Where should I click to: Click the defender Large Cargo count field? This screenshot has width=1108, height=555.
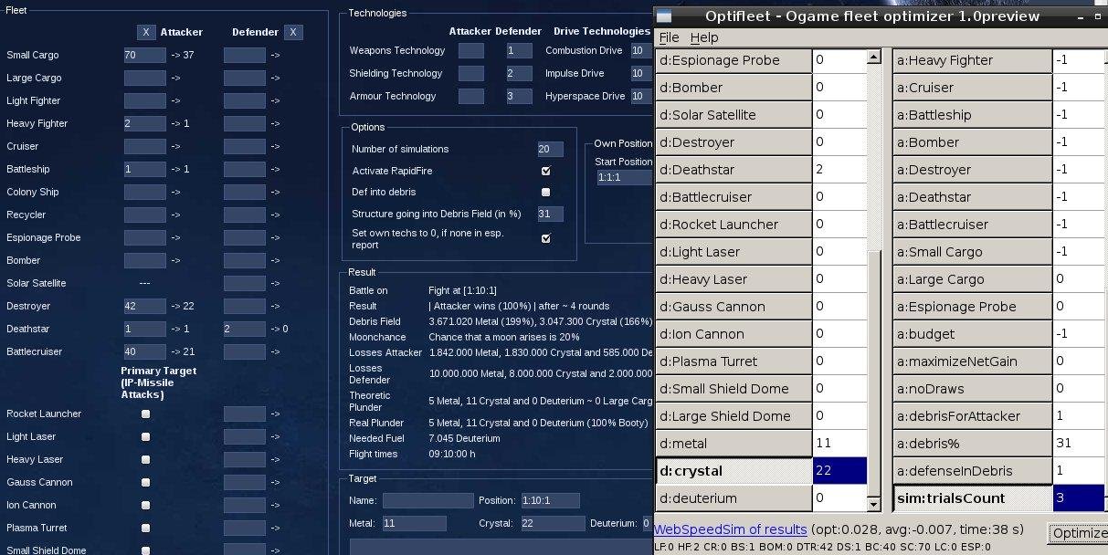(x=245, y=78)
